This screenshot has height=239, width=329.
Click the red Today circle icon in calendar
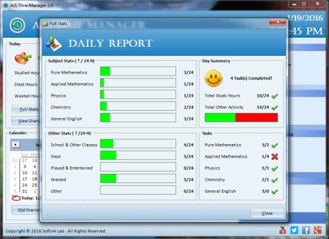16,198
